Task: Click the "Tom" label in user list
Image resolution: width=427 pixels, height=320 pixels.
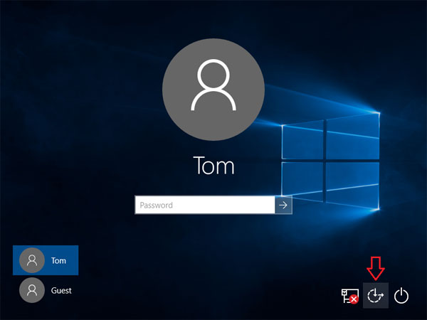Action: [x=58, y=260]
